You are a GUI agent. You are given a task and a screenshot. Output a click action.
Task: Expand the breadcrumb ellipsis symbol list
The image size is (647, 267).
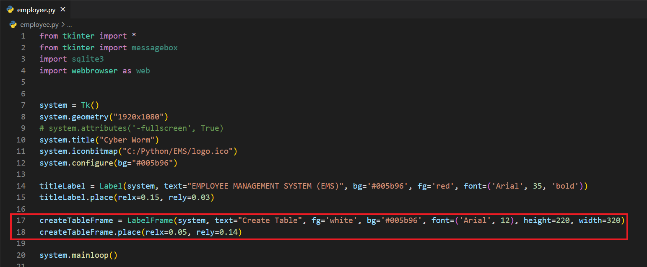(x=70, y=25)
